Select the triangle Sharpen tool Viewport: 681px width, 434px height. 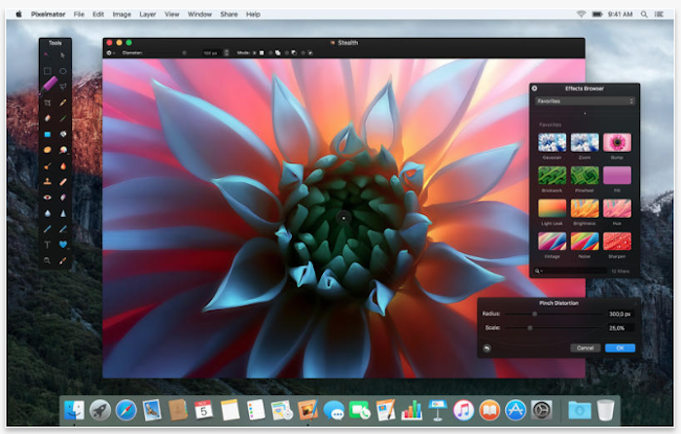63,213
